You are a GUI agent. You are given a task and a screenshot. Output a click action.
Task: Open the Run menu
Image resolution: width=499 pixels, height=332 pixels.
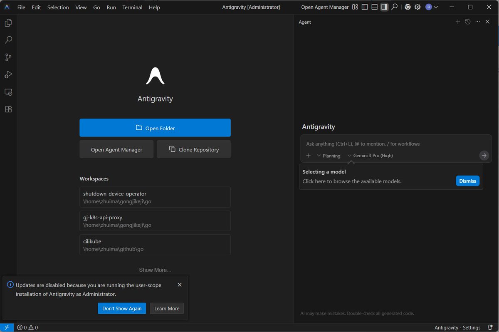pos(111,7)
